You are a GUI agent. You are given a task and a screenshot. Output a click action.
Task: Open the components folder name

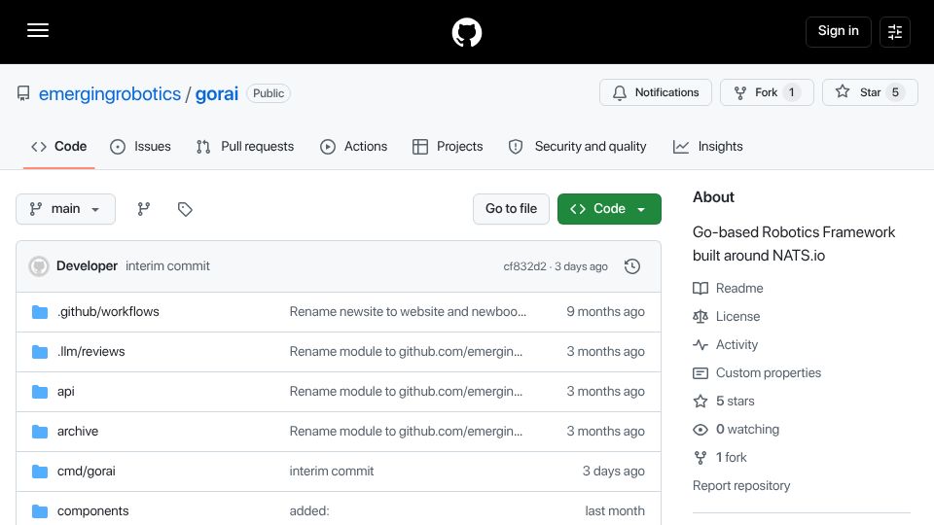click(93, 511)
